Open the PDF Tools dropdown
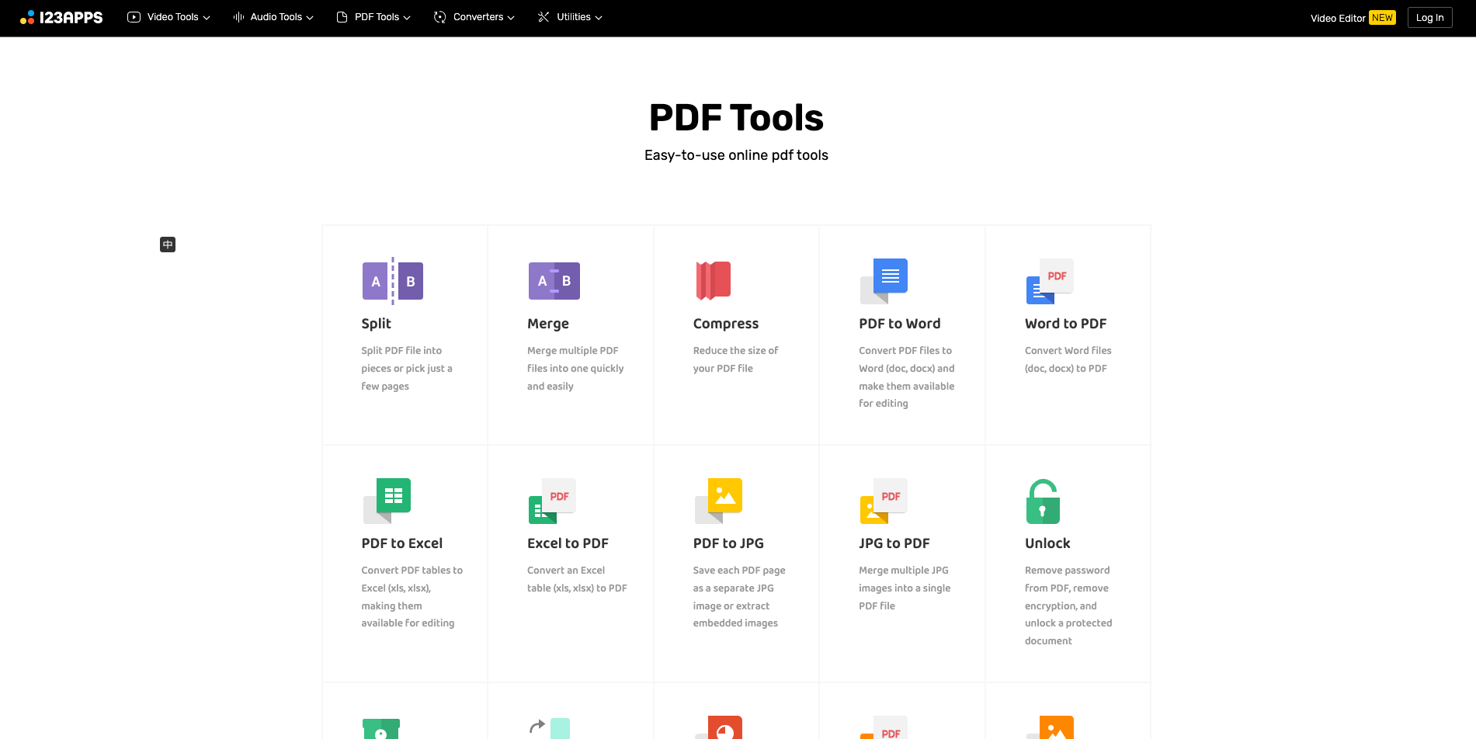Screen dimensions: 1476x739 373,17
